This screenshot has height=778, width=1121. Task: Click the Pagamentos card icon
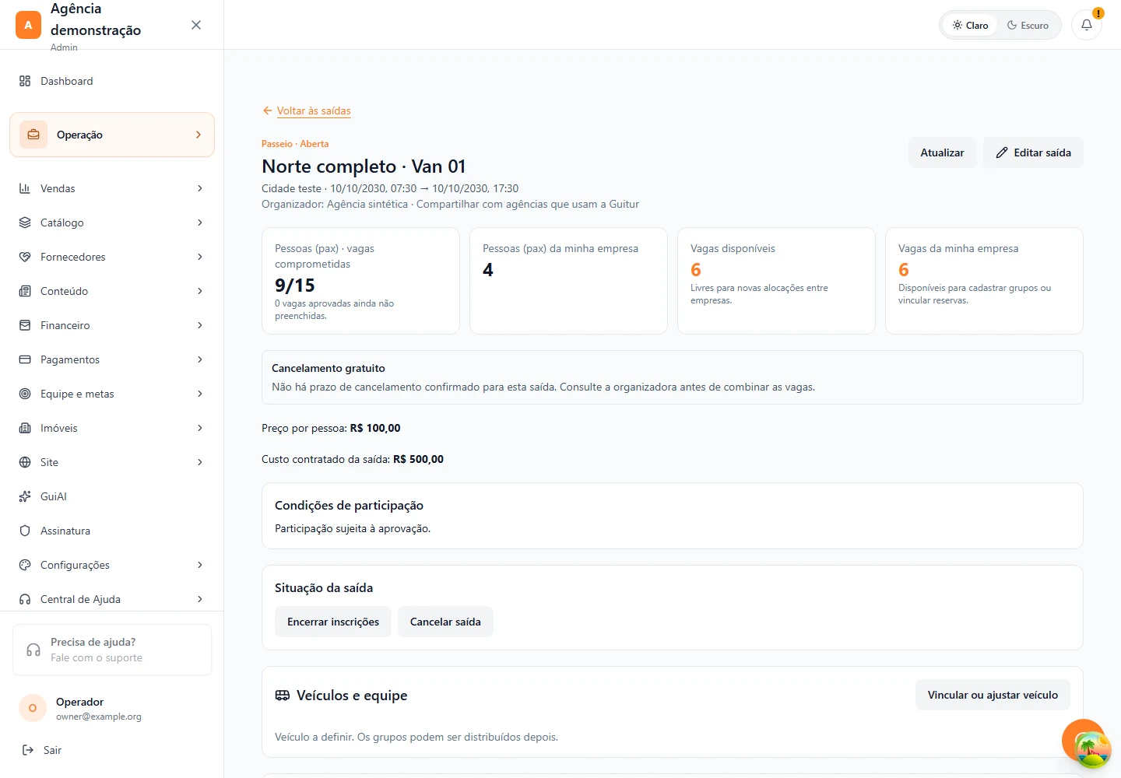25,359
